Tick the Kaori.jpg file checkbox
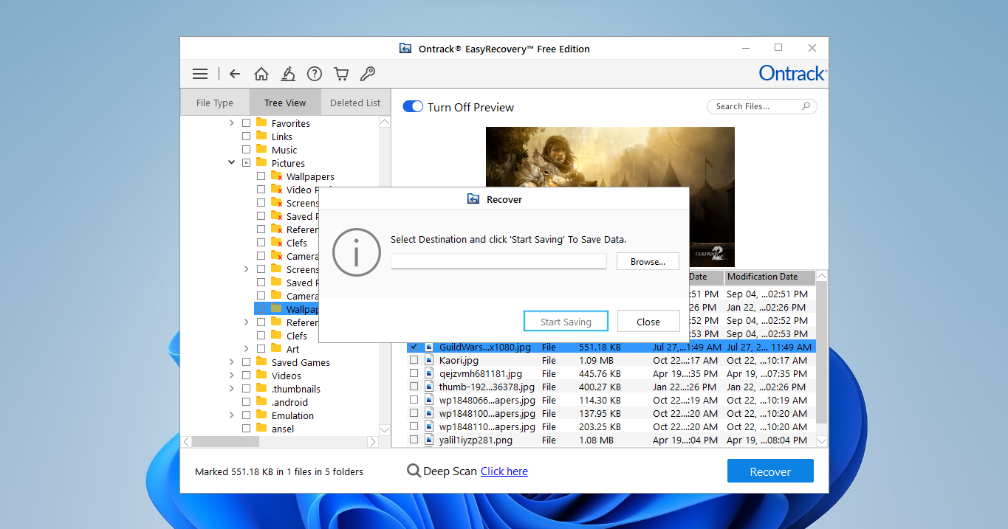The width and height of the screenshot is (1008, 529). (414, 360)
